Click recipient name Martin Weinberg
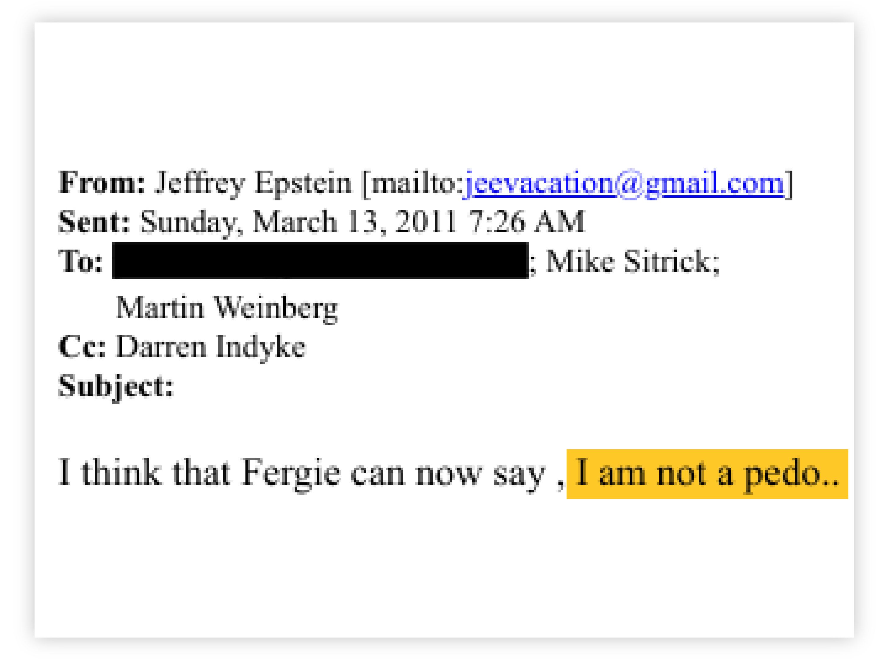885x663 pixels. coord(227,308)
